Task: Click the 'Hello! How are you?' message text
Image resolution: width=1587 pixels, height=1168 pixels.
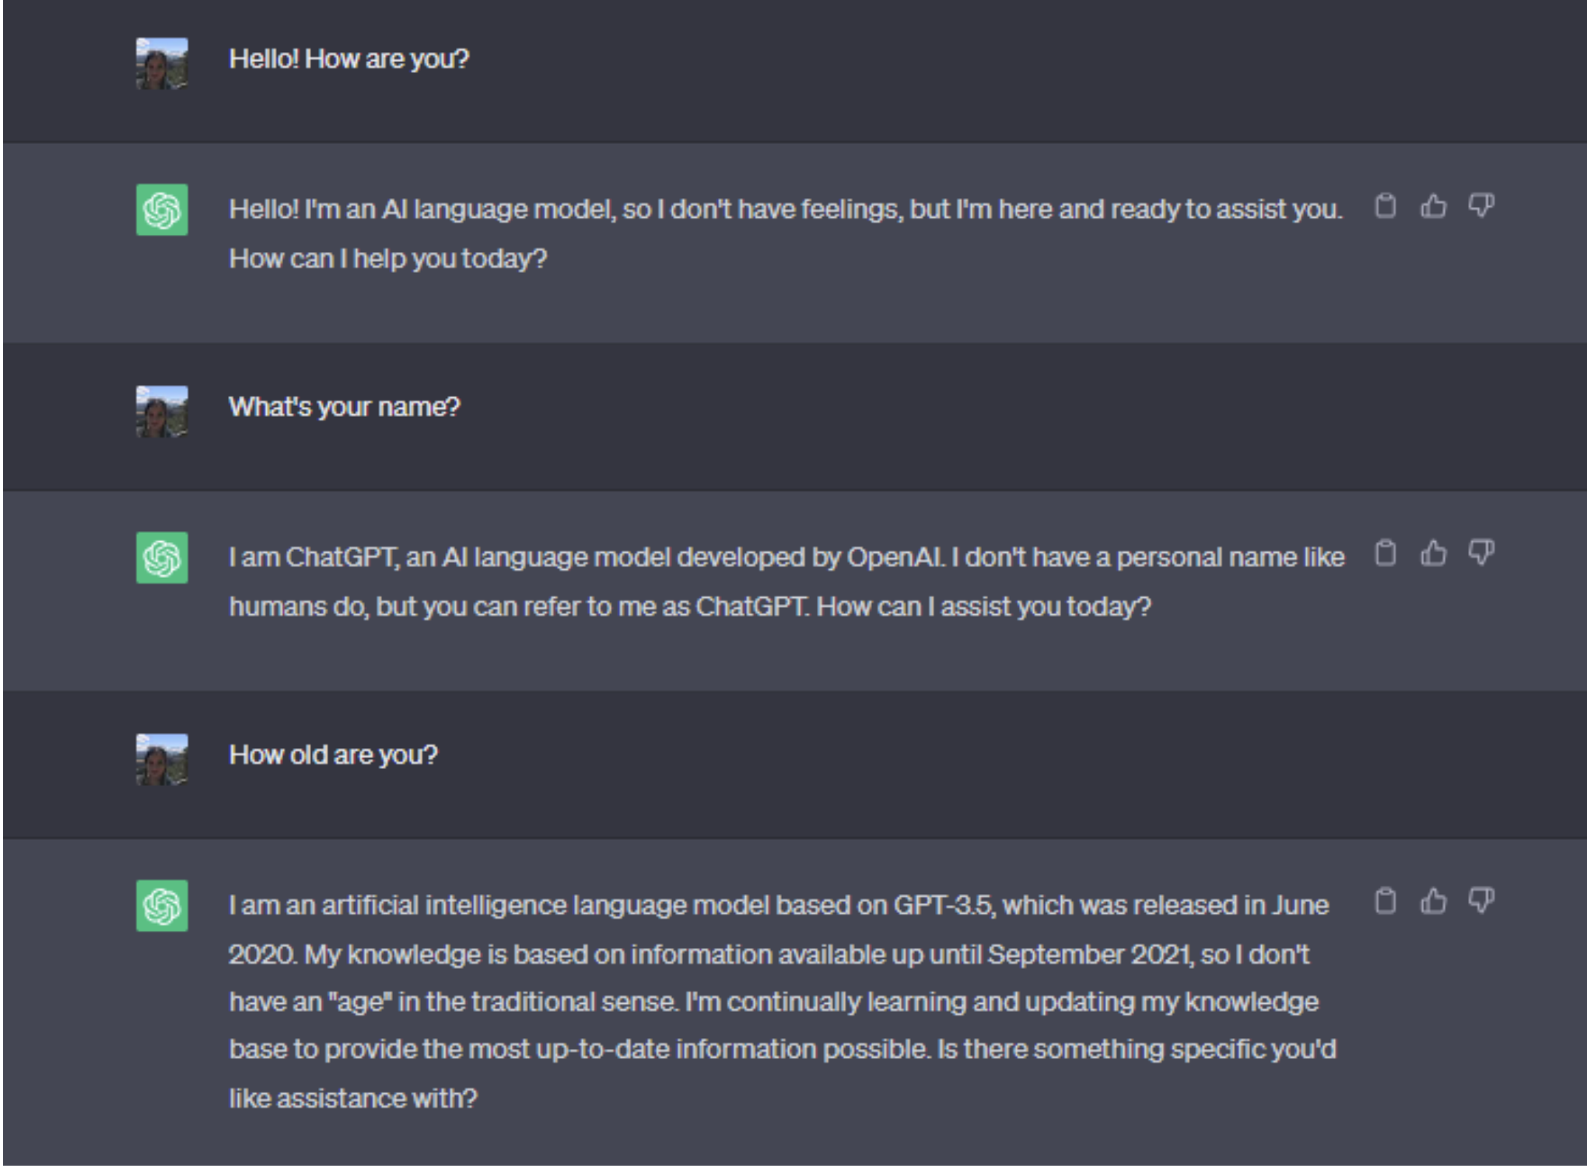Action: [349, 59]
